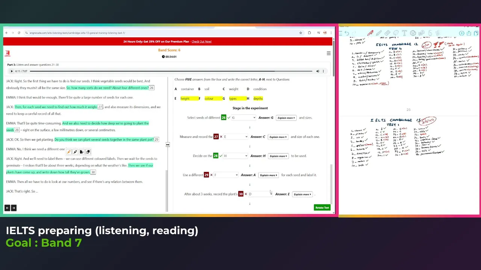Open the browser three-dot menu

coord(331,33)
